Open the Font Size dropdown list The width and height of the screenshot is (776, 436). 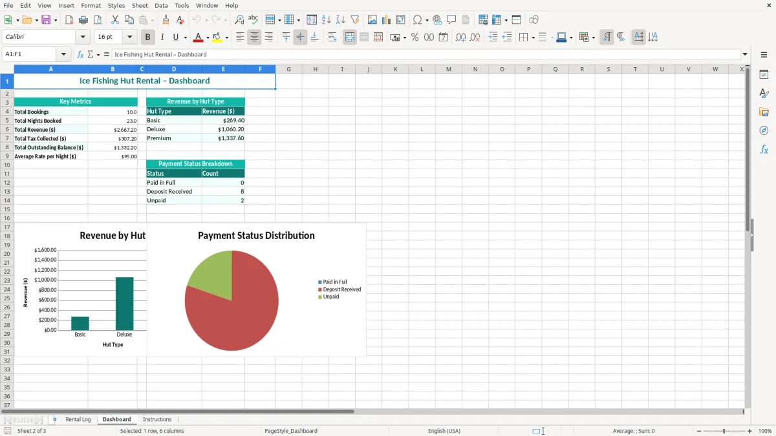click(x=130, y=37)
